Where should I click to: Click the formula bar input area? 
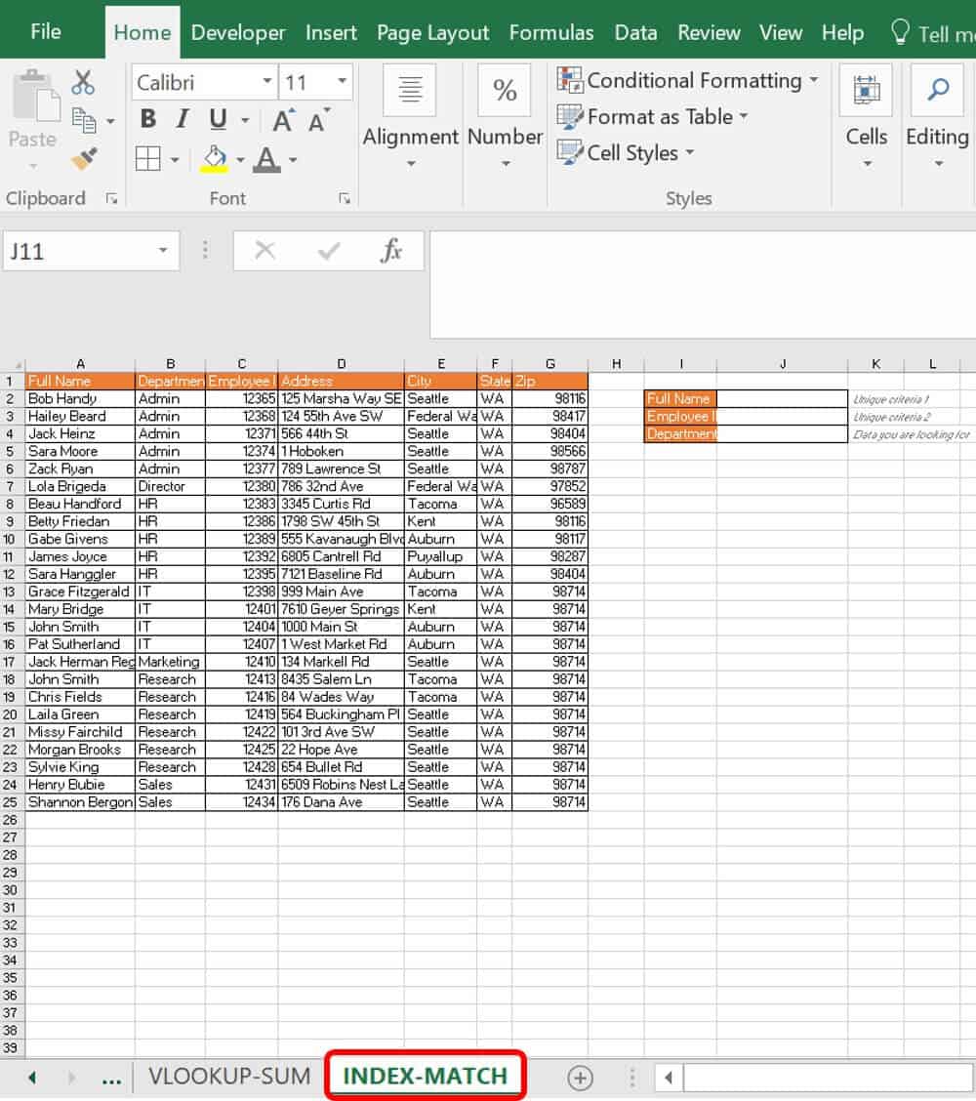[x=703, y=283]
